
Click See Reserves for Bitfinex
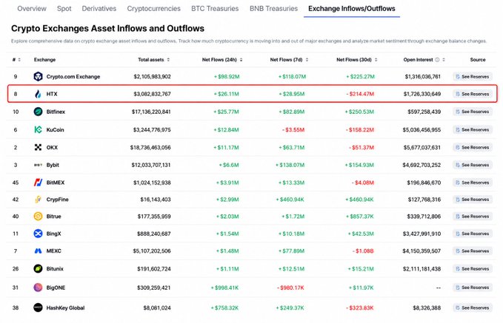(x=473, y=112)
